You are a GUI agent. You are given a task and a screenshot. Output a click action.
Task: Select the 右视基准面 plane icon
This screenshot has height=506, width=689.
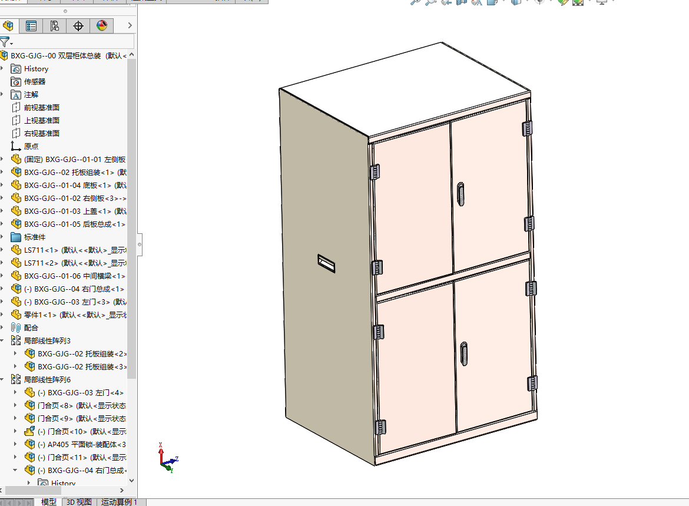[x=16, y=133]
